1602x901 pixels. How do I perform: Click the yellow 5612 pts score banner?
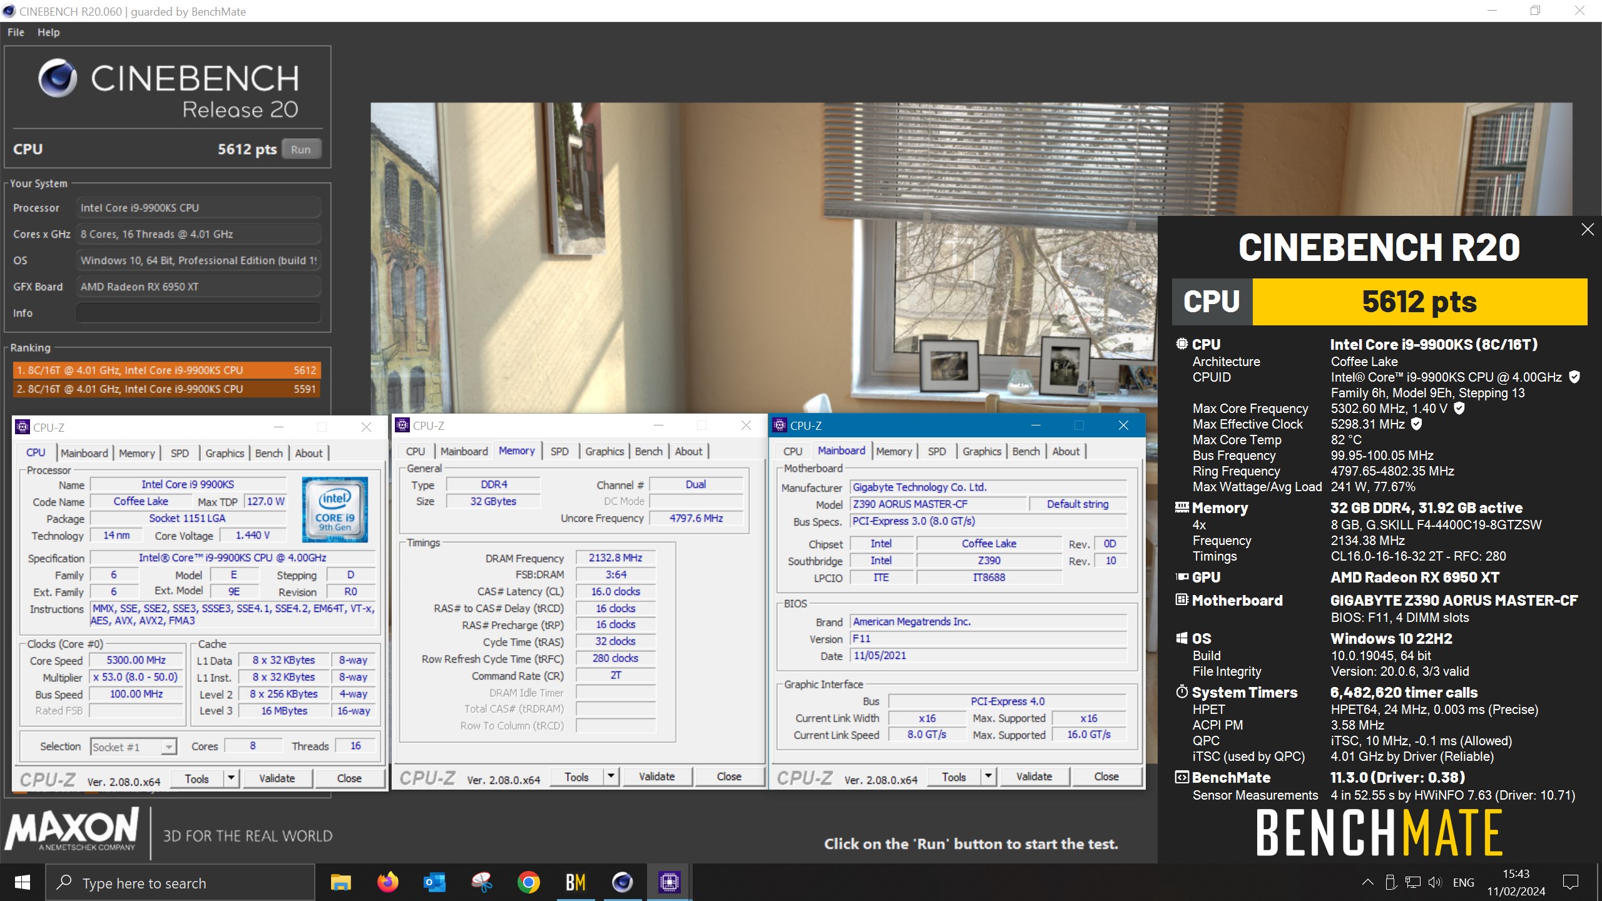tap(1419, 302)
